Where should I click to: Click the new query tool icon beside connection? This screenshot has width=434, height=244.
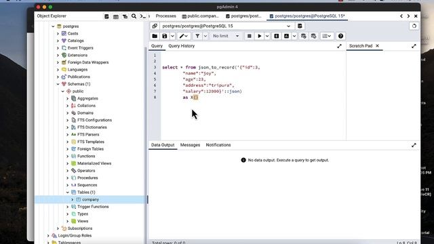click(x=300, y=26)
